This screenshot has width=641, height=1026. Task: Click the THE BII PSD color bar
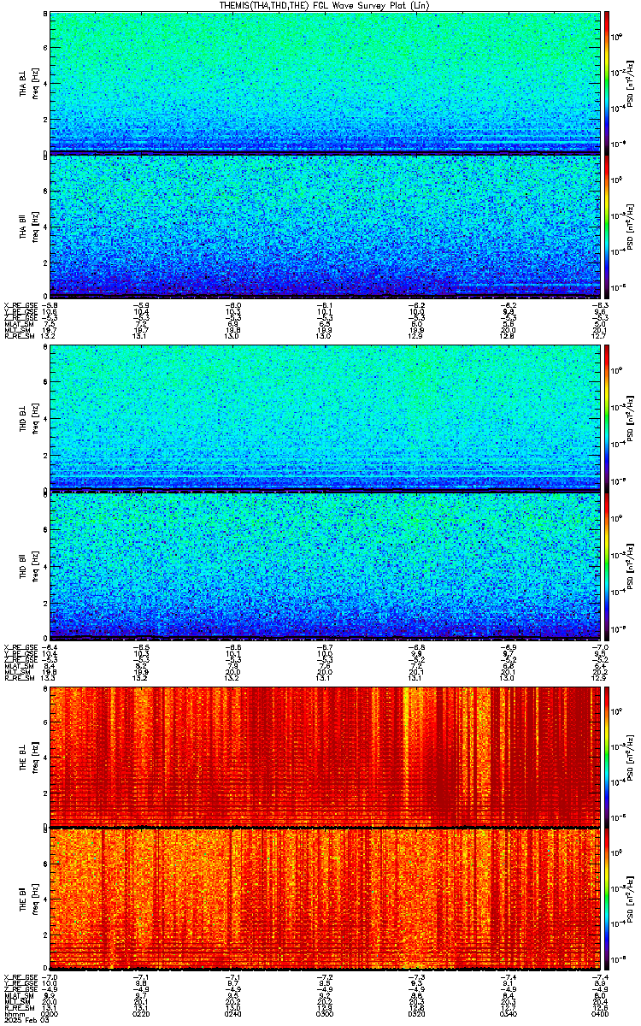point(608,899)
